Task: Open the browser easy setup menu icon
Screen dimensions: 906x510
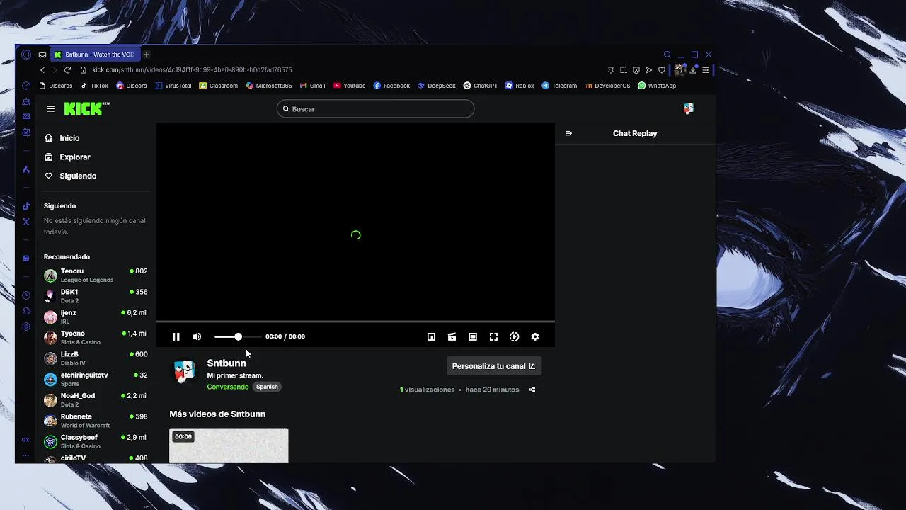Action: pyautogui.click(x=706, y=70)
